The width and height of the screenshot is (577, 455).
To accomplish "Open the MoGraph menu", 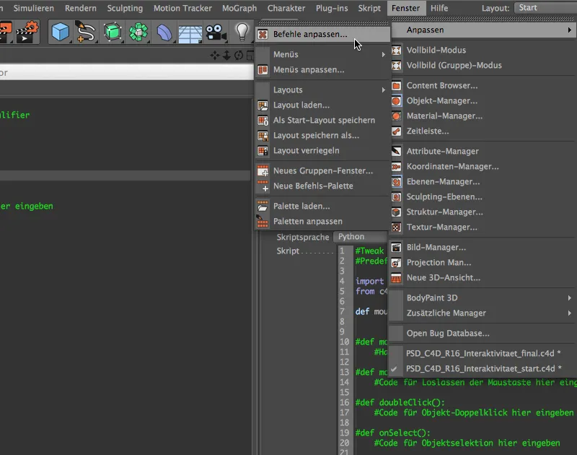I will tap(239, 8).
